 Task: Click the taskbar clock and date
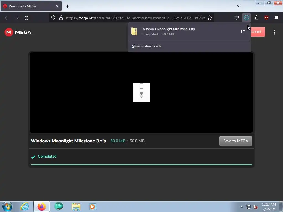click(269, 207)
